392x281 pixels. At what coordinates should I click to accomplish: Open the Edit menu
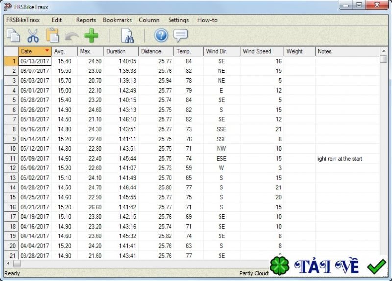point(57,20)
